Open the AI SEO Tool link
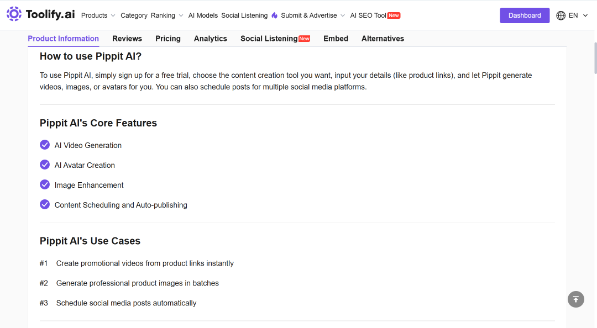This screenshot has height=328, width=597. click(368, 15)
